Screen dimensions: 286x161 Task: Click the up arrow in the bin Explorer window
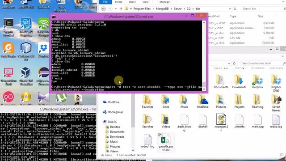[121, 8]
